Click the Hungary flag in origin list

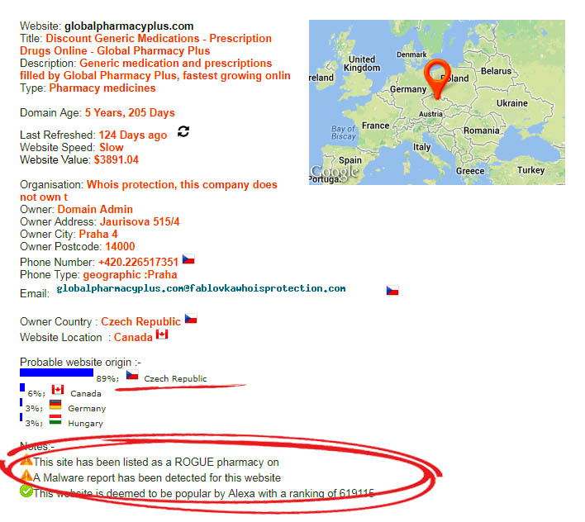coord(55,420)
